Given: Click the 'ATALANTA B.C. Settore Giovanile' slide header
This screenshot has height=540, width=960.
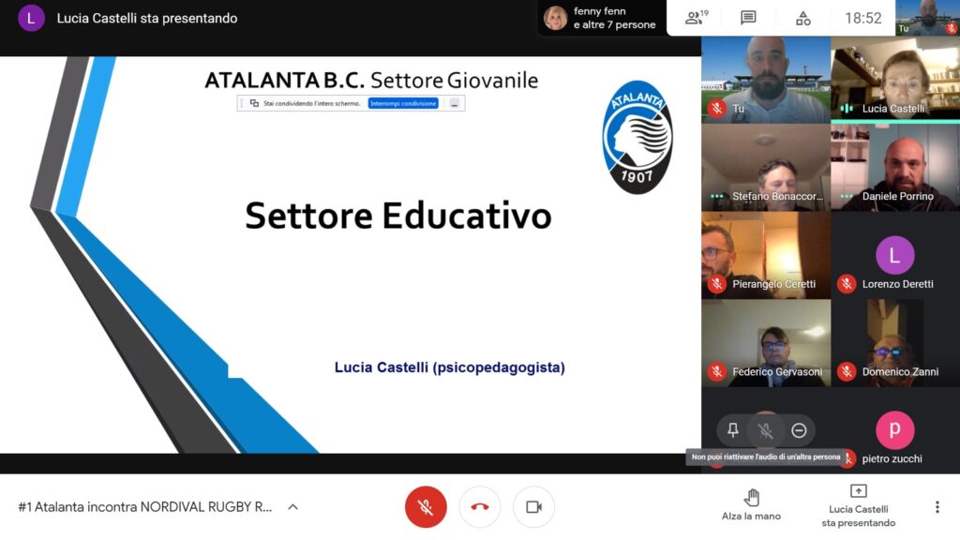Looking at the screenshot, I should [x=371, y=81].
